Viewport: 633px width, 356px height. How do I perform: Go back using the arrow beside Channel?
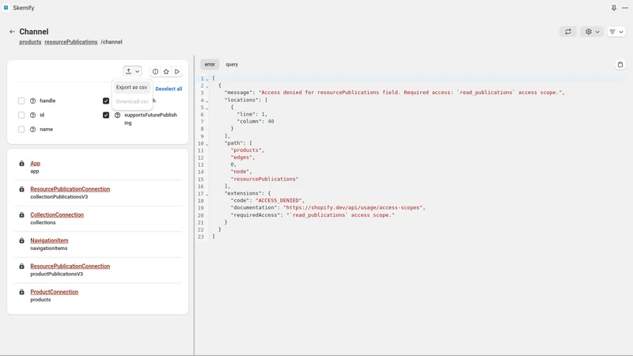tap(12, 32)
